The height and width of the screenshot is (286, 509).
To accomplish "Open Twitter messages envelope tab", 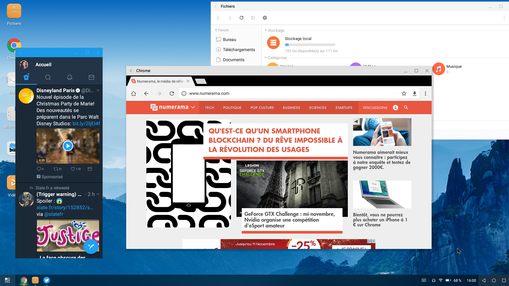I will coord(91,77).
